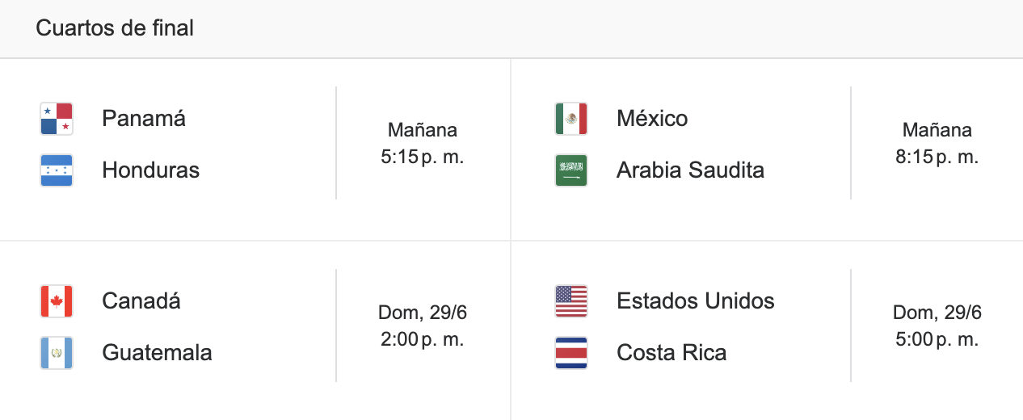Open the Canadá team name
Viewport: 1023px width, 420px height.
point(141,301)
